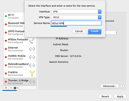Click the Cancel button
Viewport: 129px width, 101px height.
pos(79,31)
